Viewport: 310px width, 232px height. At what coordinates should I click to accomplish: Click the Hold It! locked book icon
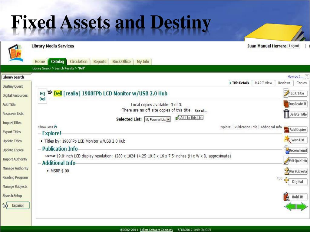click(x=286, y=197)
